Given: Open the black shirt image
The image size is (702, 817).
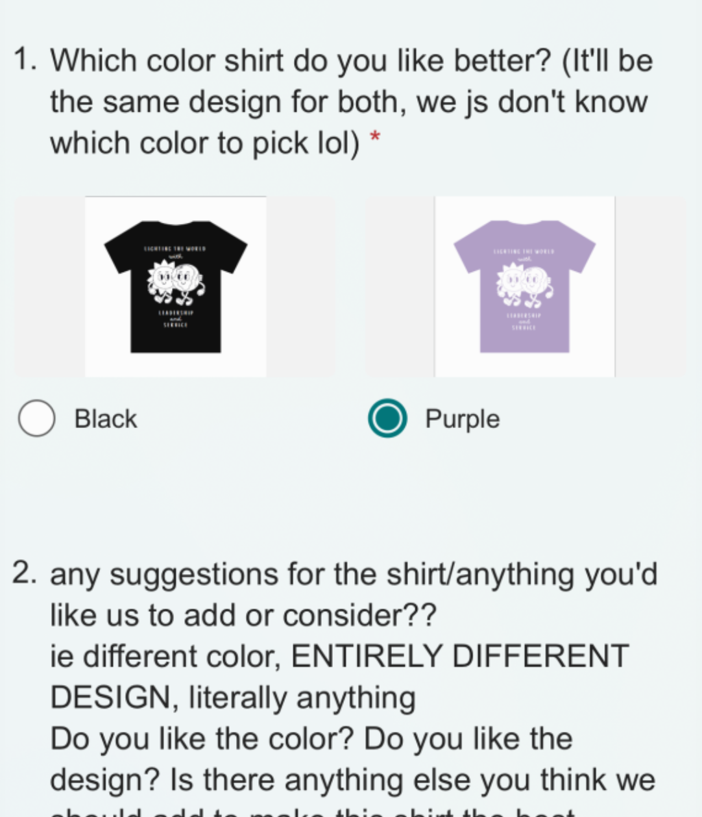Looking at the screenshot, I should tap(175, 286).
